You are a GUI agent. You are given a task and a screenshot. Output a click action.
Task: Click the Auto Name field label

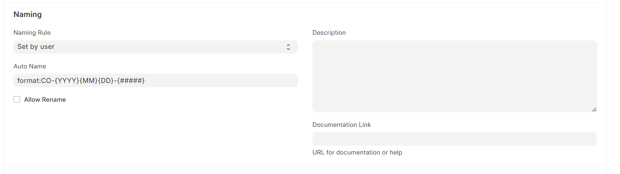click(x=30, y=66)
